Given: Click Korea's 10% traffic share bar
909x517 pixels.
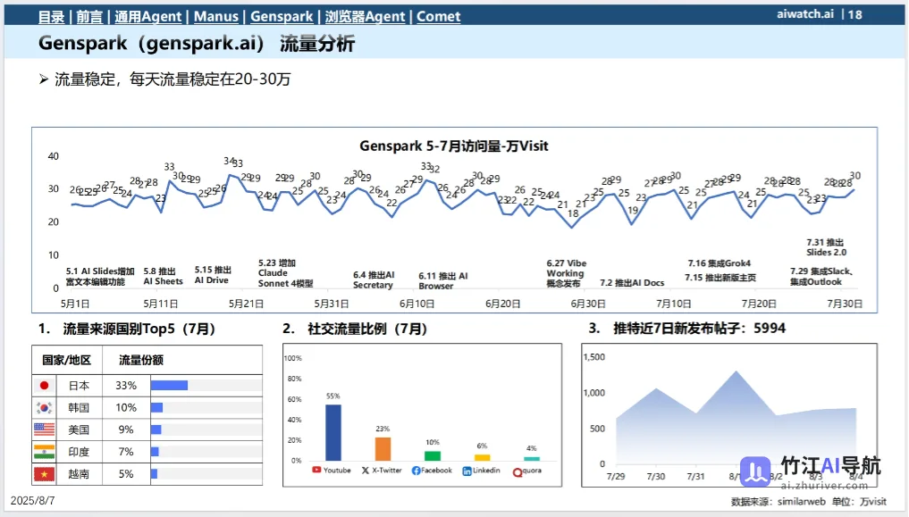Looking at the screenshot, I should (156, 407).
